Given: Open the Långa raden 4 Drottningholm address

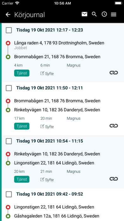Looking at the screenshot, I should (x=59, y=43).
